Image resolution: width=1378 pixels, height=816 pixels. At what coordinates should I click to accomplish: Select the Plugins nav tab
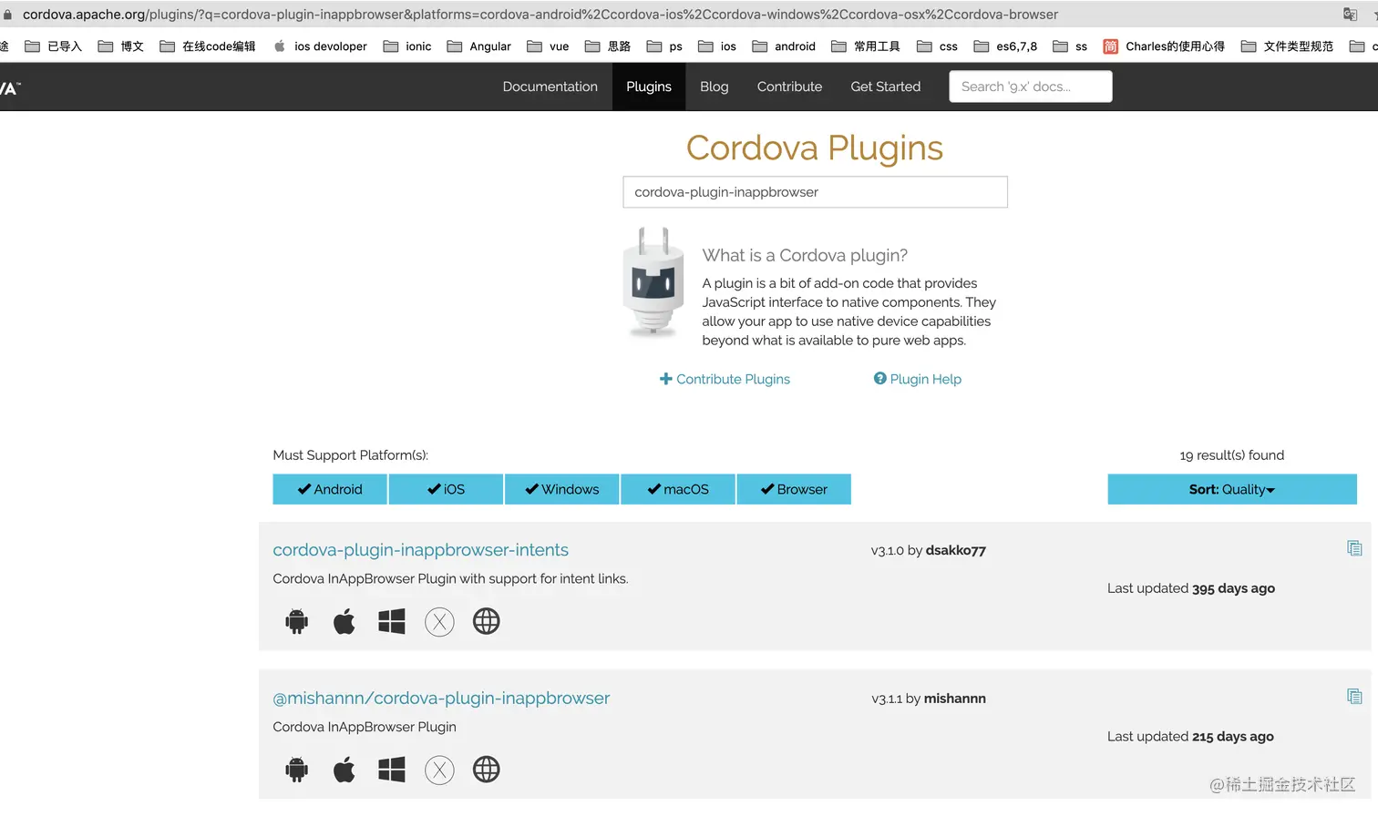point(649,87)
